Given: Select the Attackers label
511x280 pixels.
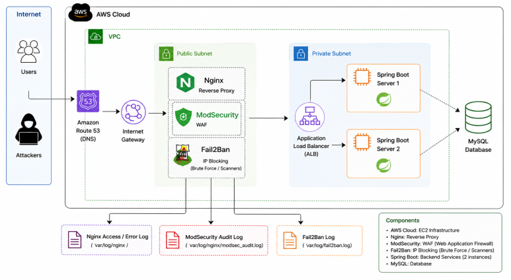Looking at the screenshot, I should coord(28,155).
